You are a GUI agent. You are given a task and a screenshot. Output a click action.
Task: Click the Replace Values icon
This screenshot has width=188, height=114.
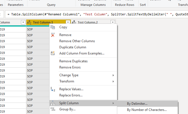53,89
